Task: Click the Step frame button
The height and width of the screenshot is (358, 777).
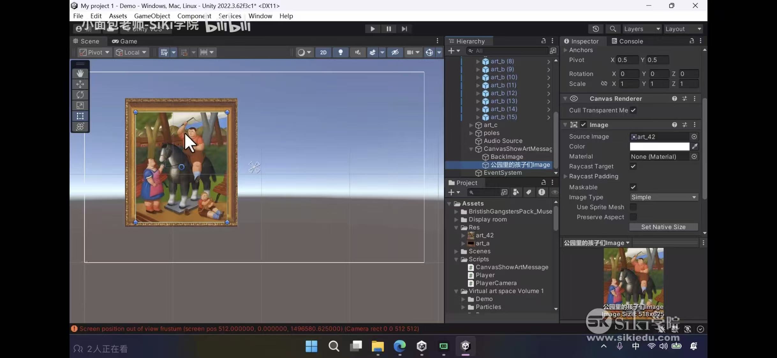Action: click(404, 29)
